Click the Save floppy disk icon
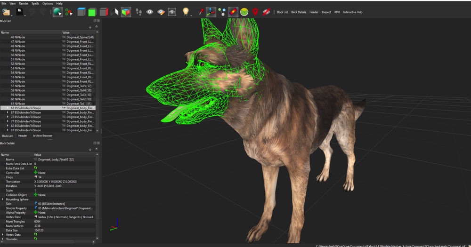Screen dimensions: 471x247 pos(19,12)
